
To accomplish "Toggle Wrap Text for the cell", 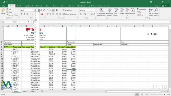I will pyautogui.click(x=67, y=10).
